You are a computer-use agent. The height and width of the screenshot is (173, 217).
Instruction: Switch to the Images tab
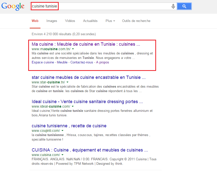coord(52,21)
